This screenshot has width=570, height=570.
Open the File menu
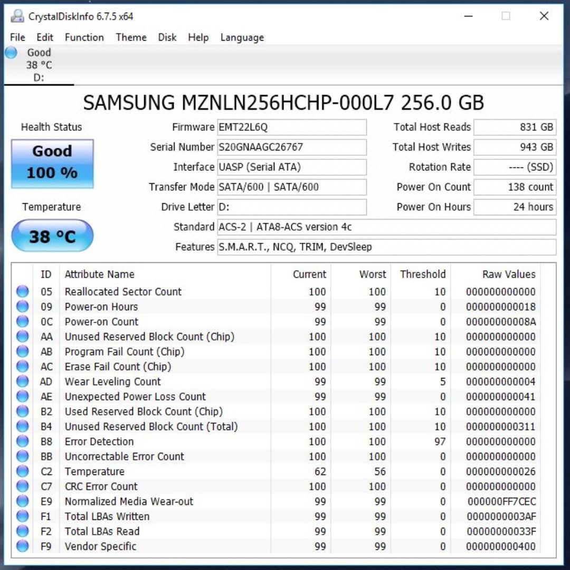[x=17, y=37]
